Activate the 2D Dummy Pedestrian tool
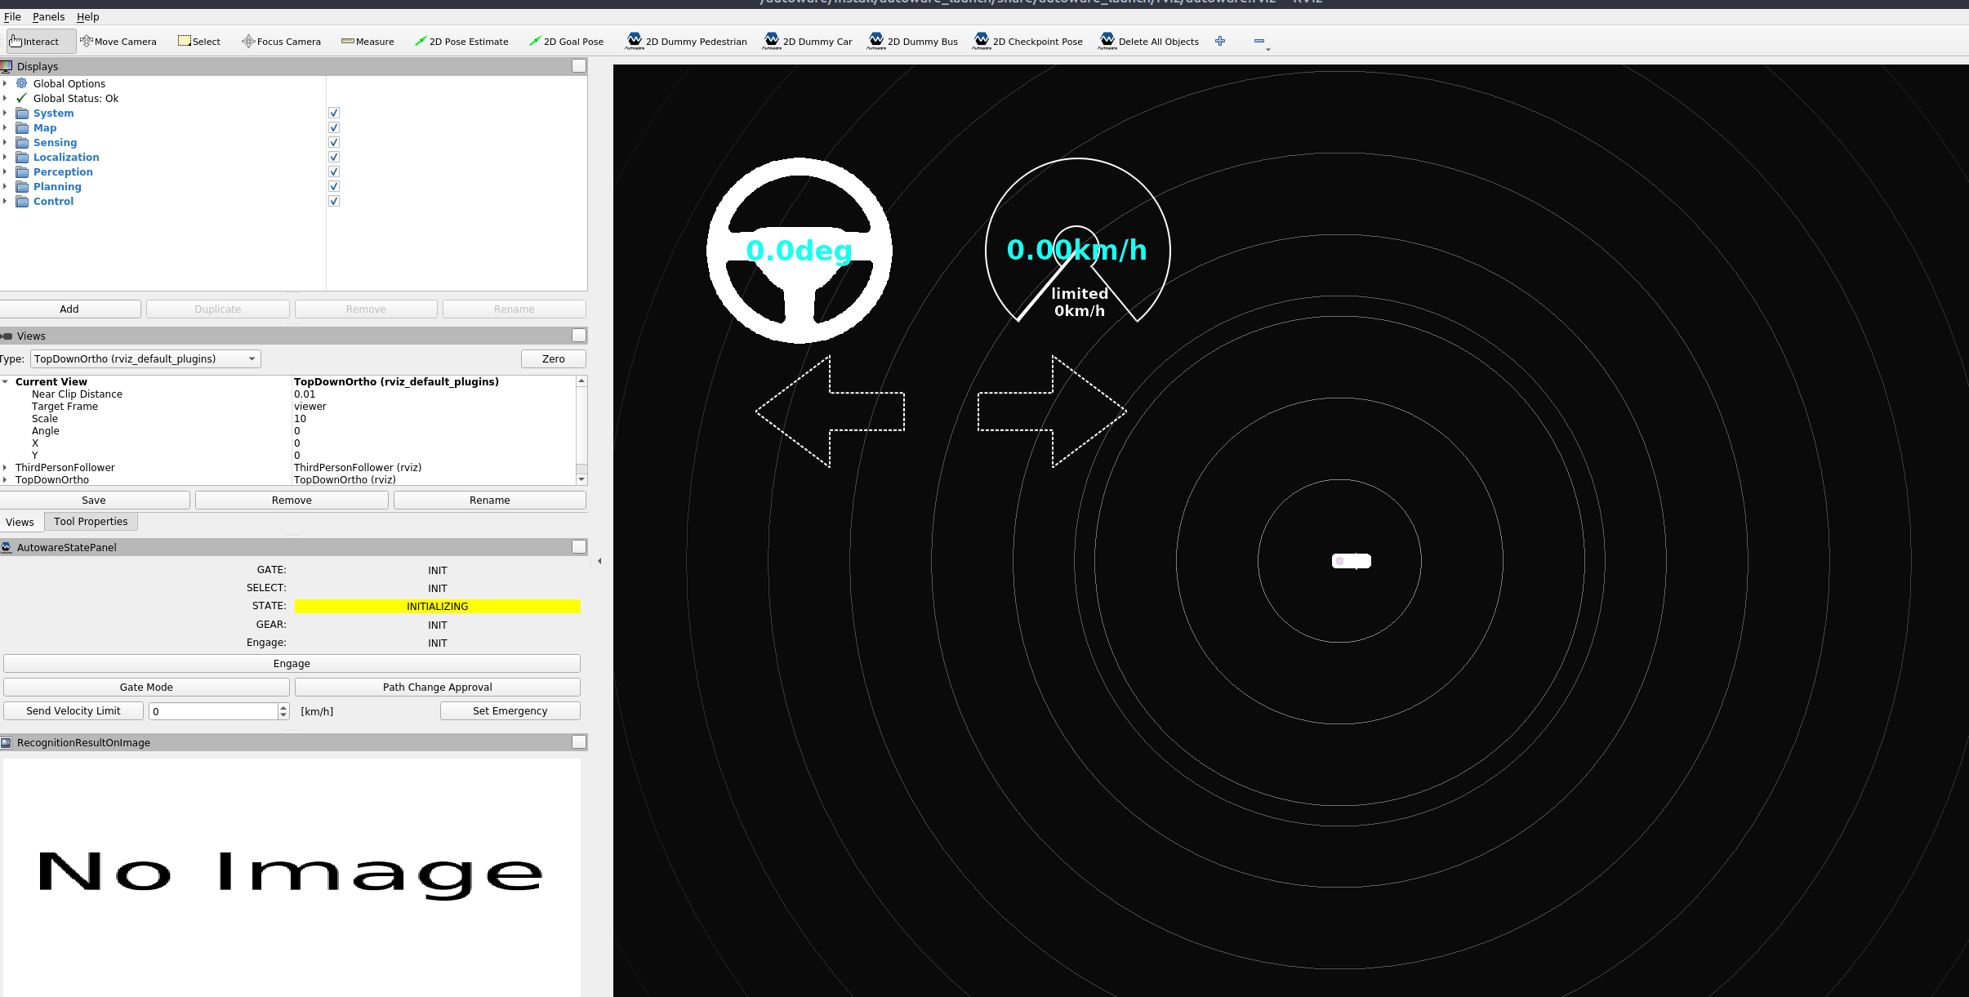Screen dimensions: 1969x997 point(687,41)
